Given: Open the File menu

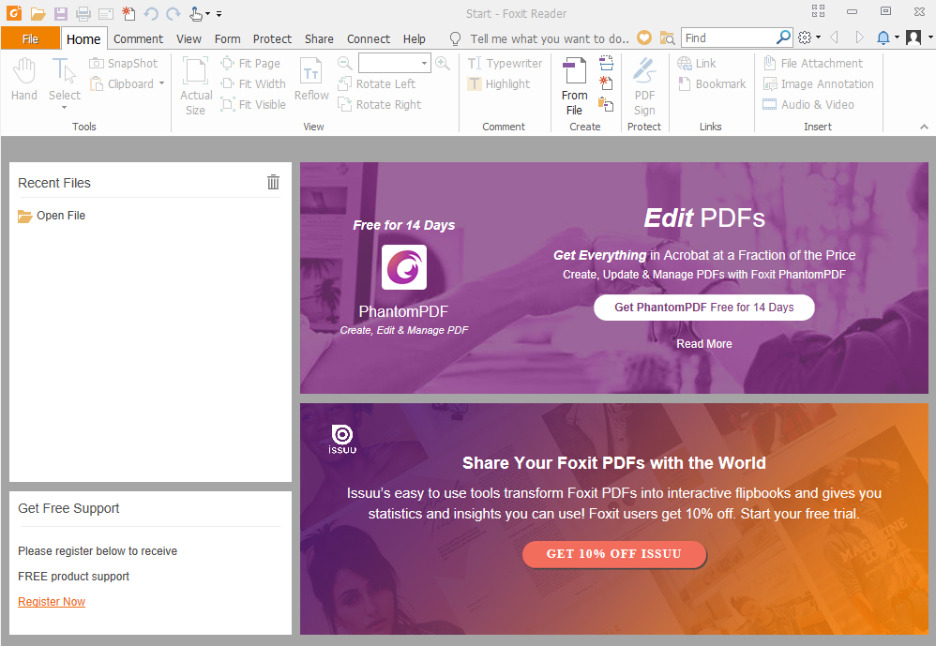Looking at the screenshot, I should (x=30, y=38).
